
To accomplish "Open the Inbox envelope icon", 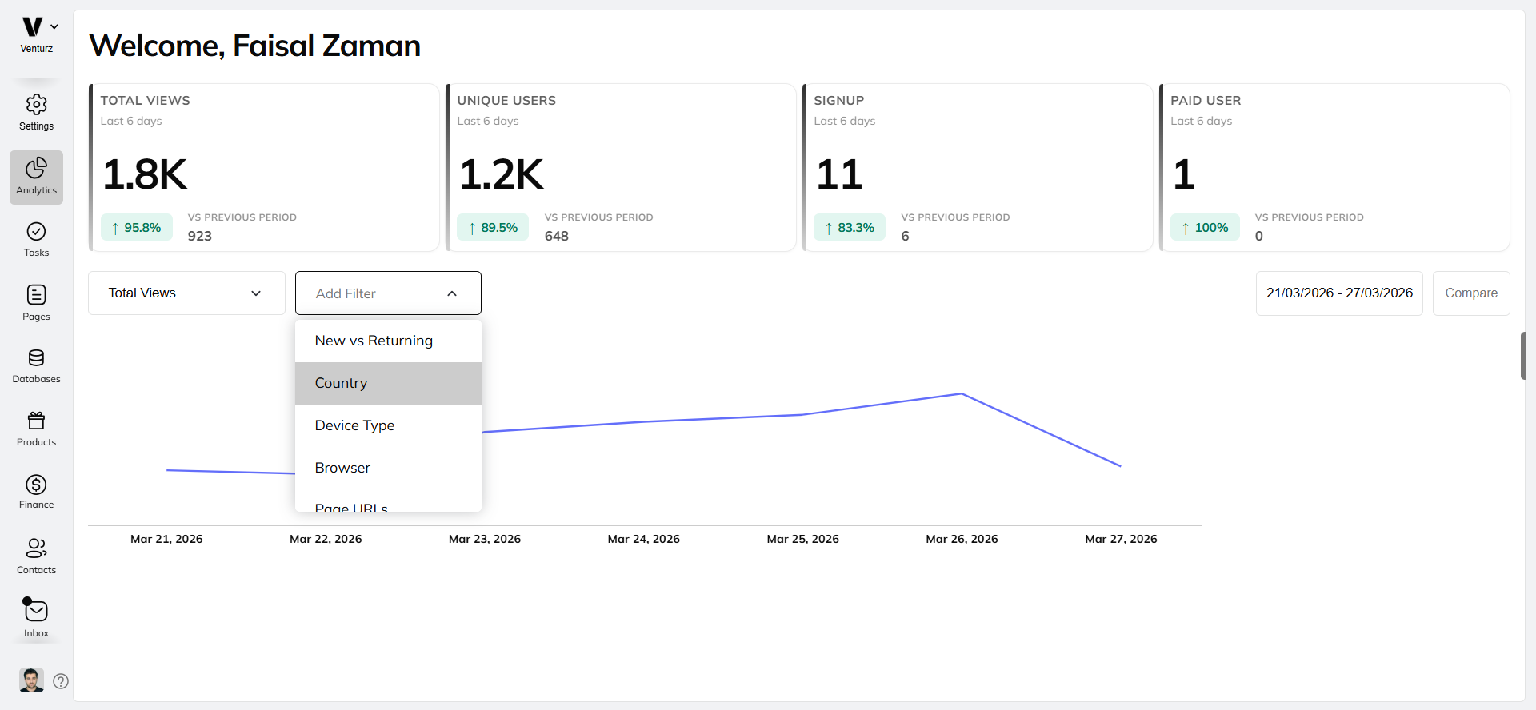I will click(x=36, y=612).
